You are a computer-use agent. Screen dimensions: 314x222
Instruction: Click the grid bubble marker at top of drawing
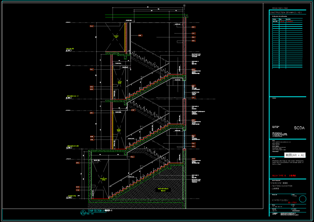[x=184, y=6]
